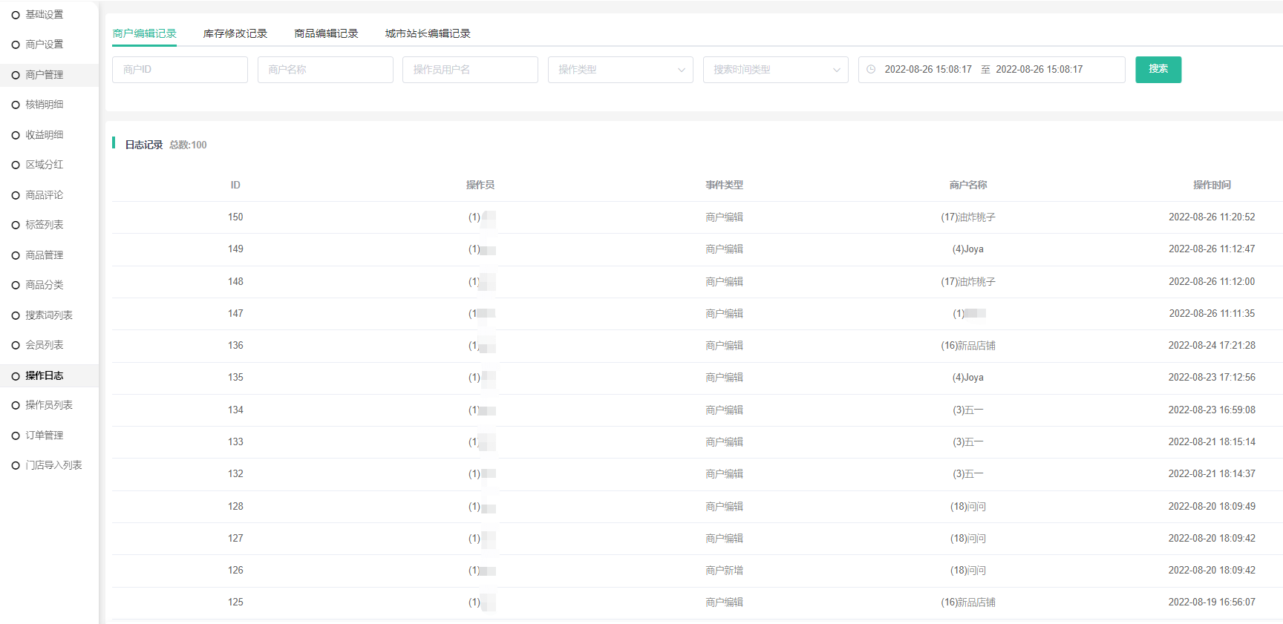Open the 商品编辑记录 tab

326,34
